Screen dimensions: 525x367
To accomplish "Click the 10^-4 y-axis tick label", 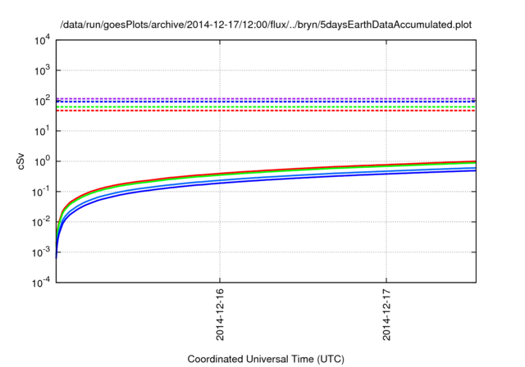I will coord(41,283).
